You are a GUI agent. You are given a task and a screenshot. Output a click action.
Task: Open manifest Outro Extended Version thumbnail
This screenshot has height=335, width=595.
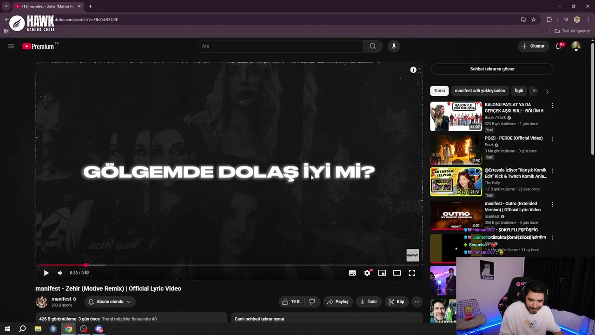pyautogui.click(x=456, y=215)
